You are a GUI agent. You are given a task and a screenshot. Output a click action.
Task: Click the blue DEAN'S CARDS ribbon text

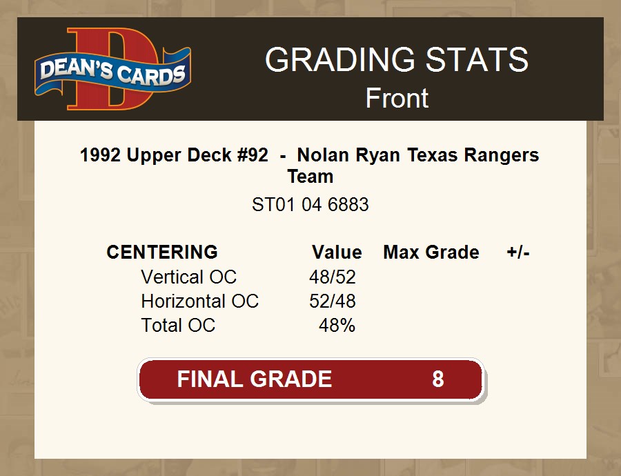click(x=112, y=72)
